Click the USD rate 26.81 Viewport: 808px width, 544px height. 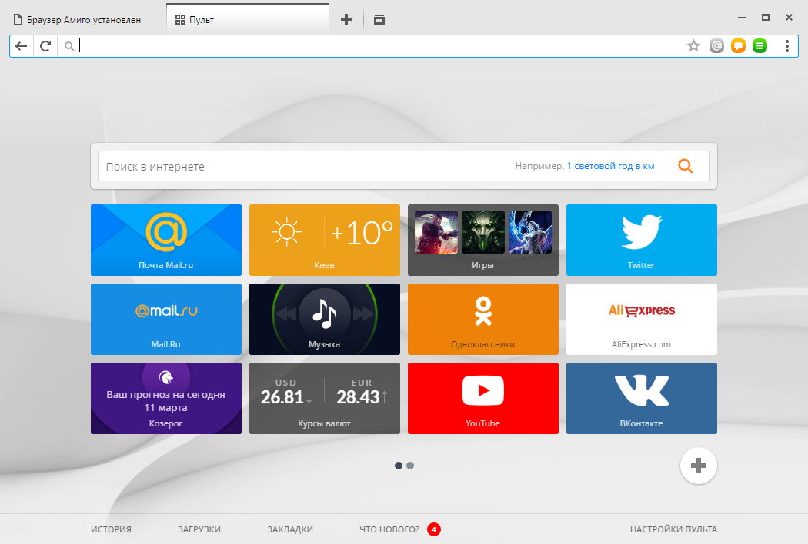[282, 396]
